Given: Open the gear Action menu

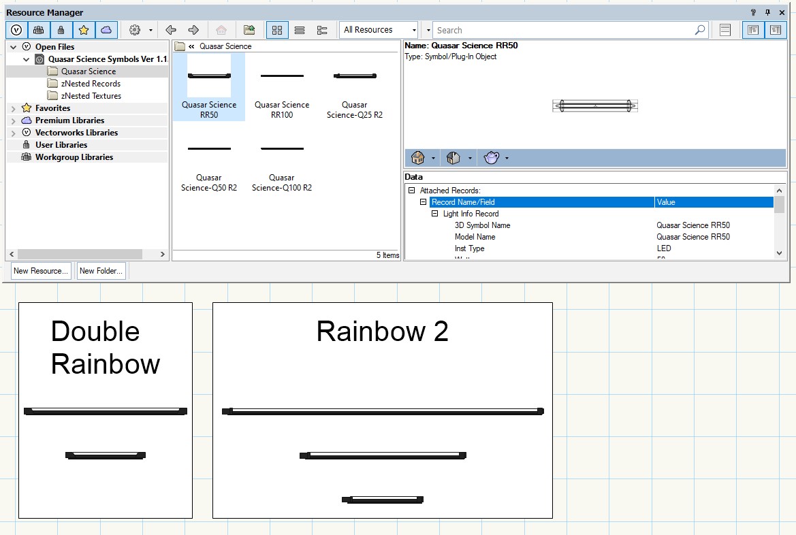Looking at the screenshot, I should pyautogui.click(x=135, y=30).
